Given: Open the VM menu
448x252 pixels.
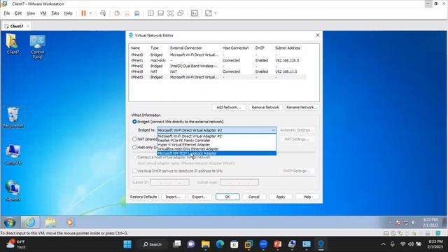Looking at the screenshot, I should click(43, 13).
